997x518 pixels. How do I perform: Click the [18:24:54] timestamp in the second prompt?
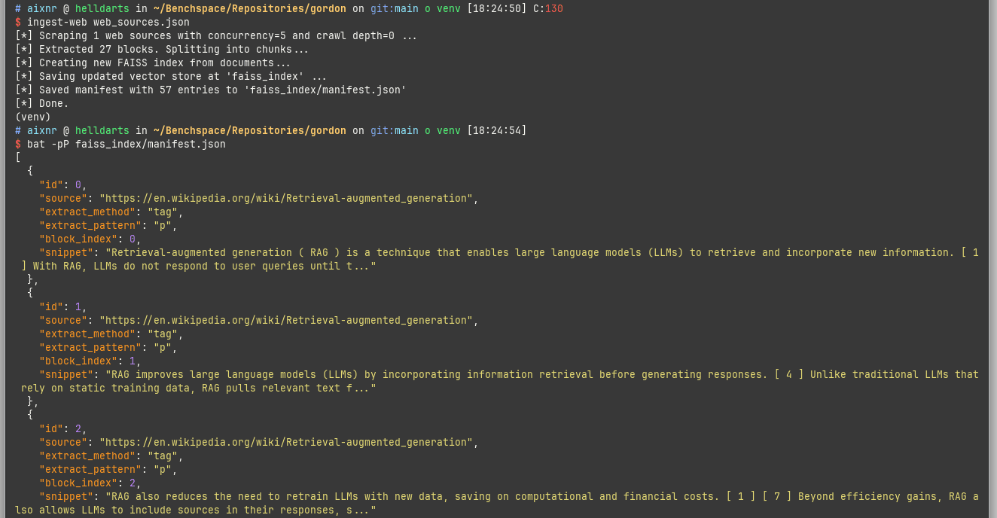[496, 131]
